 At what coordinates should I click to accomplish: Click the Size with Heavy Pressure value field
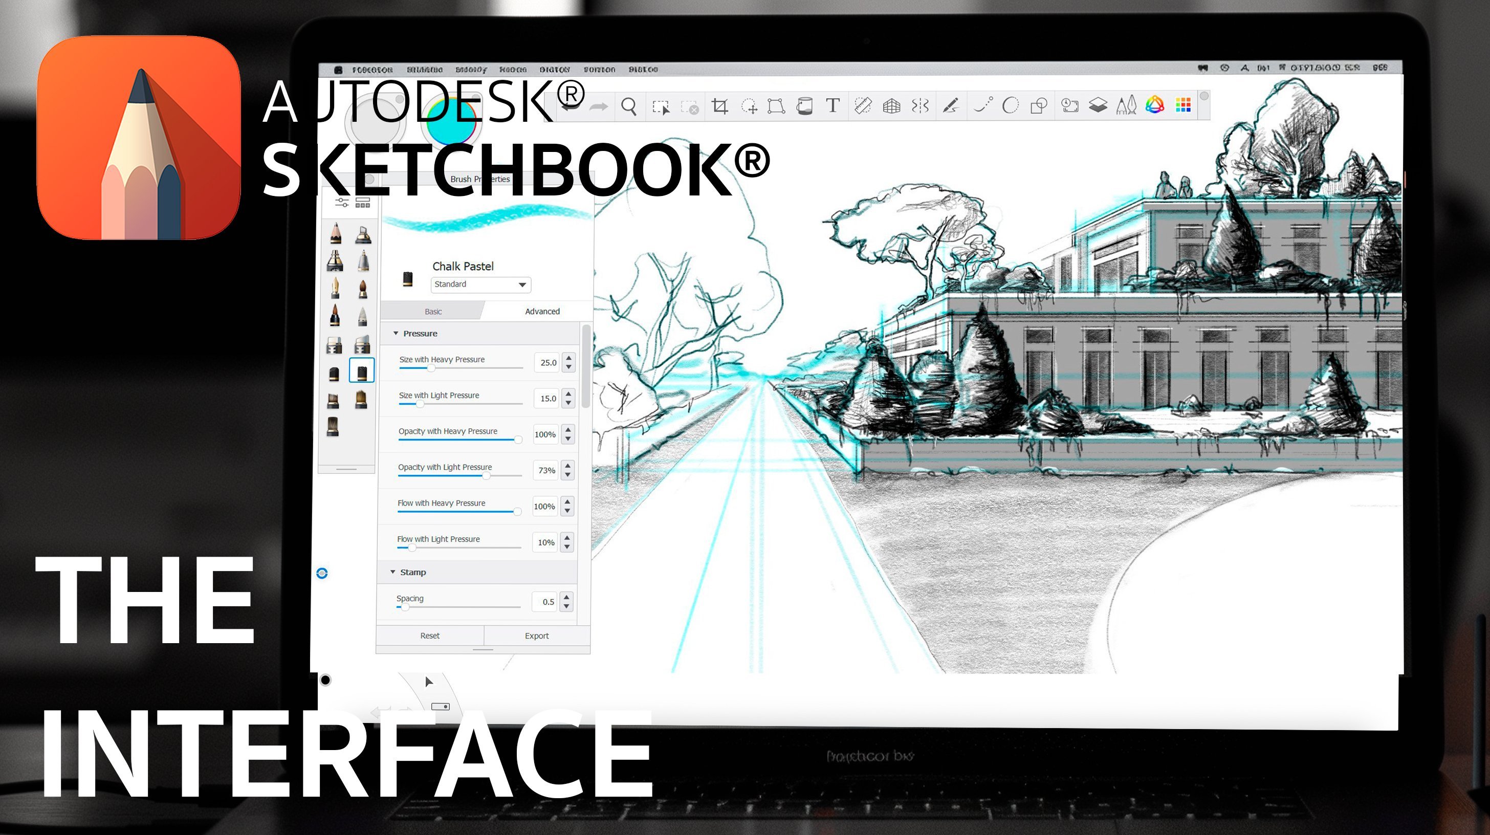[546, 363]
